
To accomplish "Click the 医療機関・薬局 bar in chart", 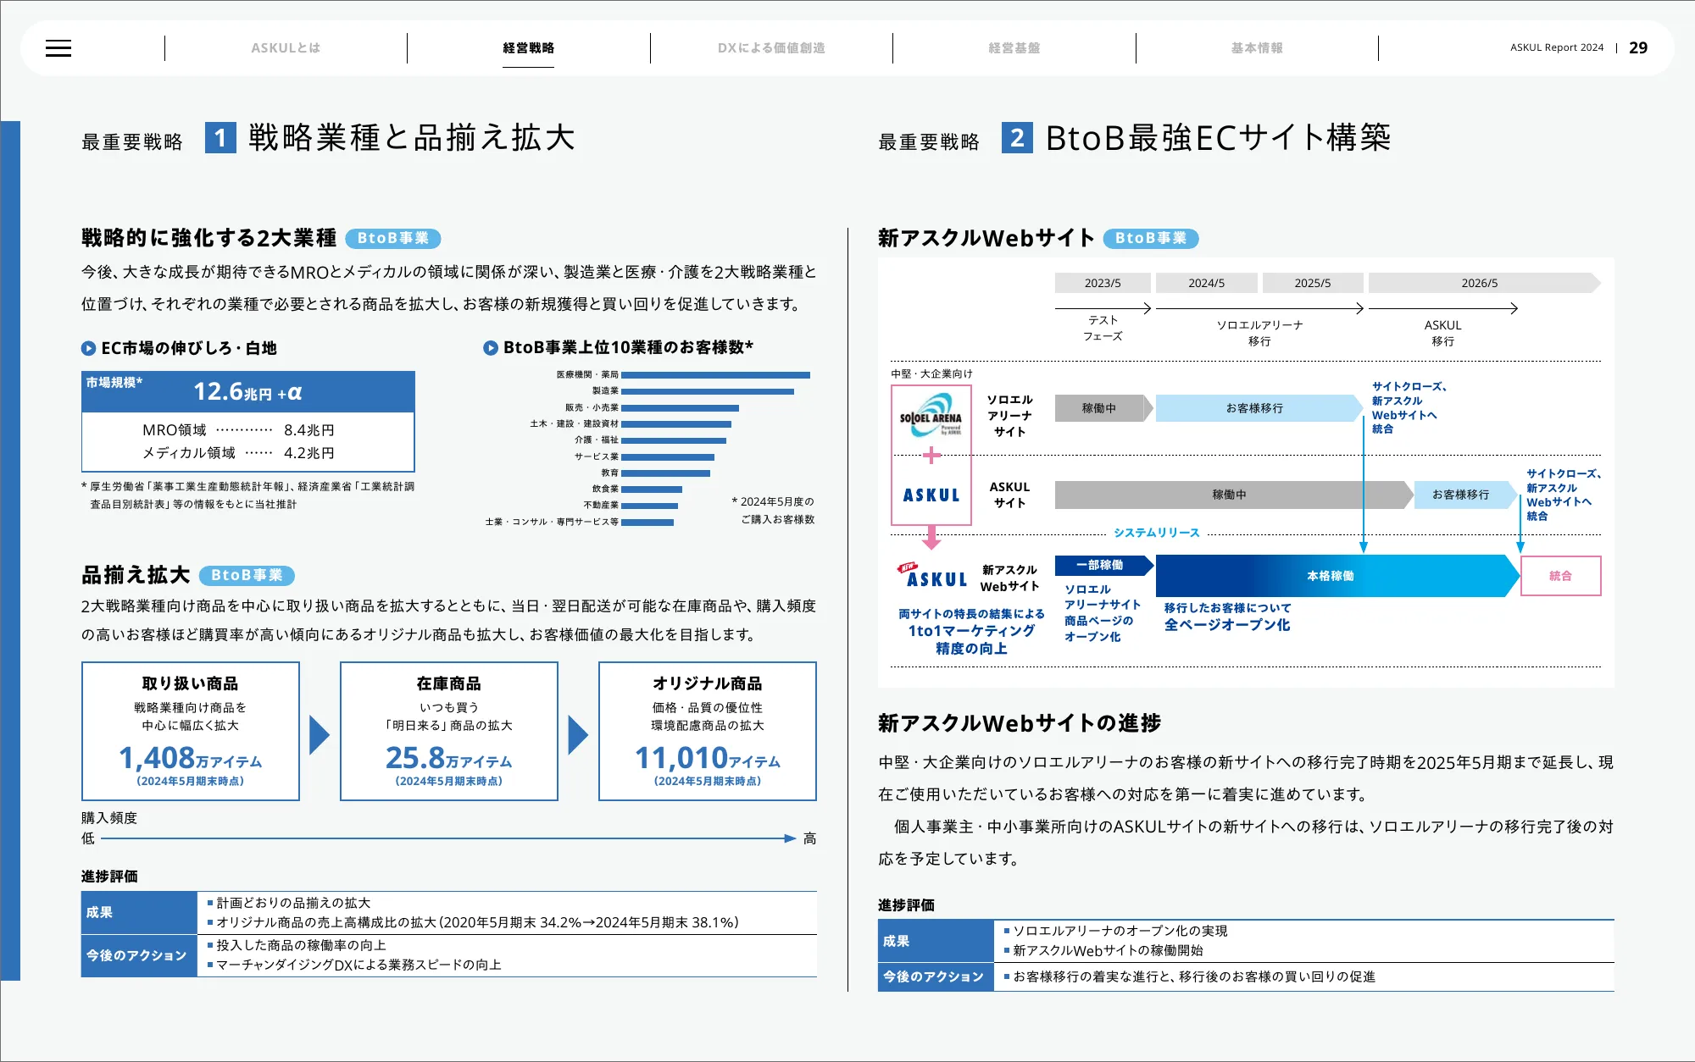I will click(715, 374).
